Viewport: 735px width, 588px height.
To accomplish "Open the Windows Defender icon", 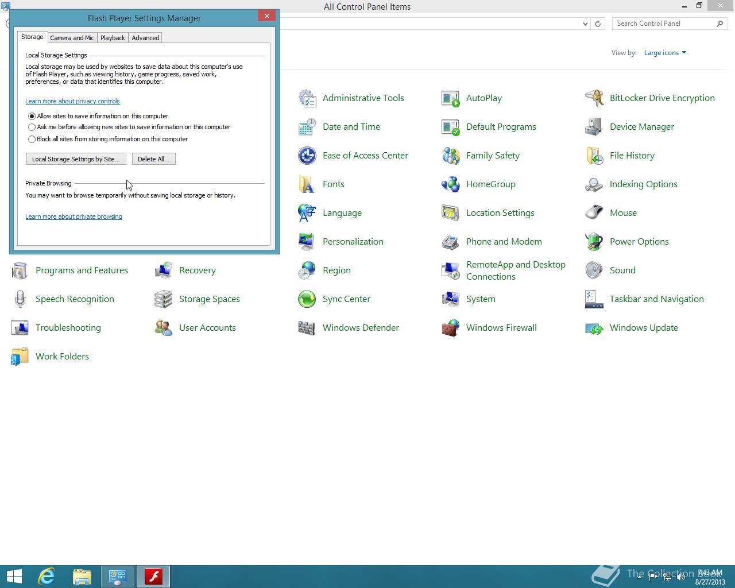I will click(x=307, y=328).
